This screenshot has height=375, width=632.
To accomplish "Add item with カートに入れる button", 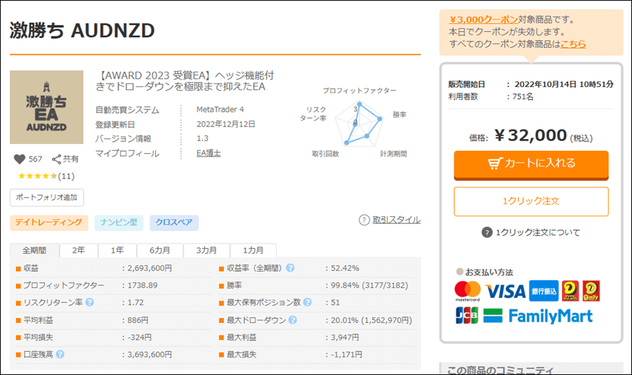I will coord(531,164).
